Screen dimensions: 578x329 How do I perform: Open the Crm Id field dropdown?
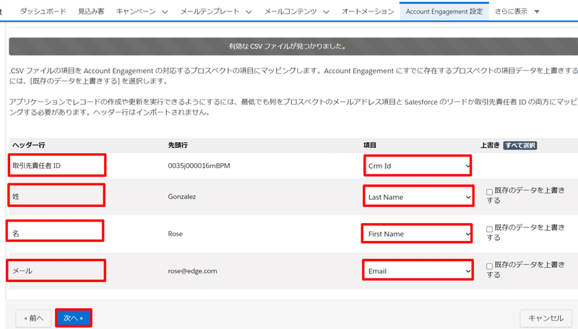(x=418, y=166)
